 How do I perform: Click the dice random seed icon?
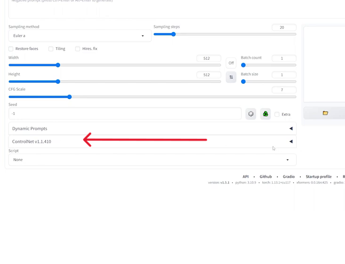point(250,114)
